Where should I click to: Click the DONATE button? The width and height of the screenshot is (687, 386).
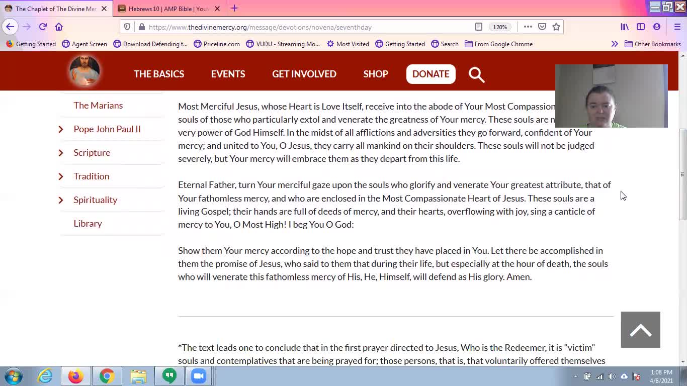point(431,74)
